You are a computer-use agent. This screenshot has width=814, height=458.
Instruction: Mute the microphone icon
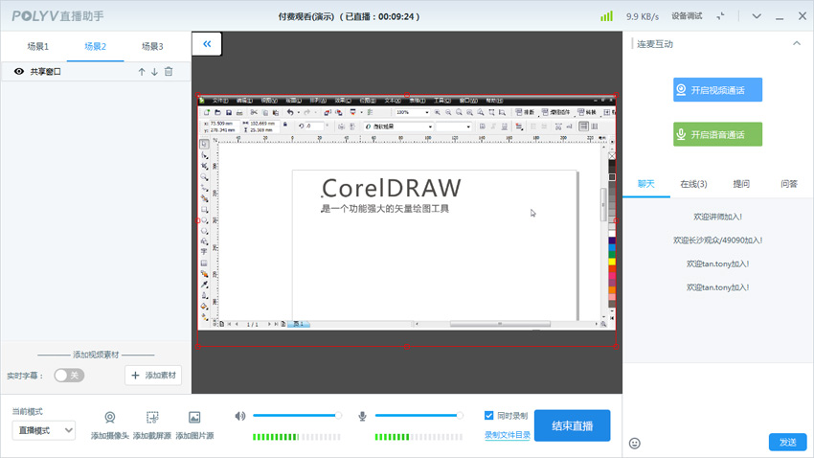click(x=363, y=416)
